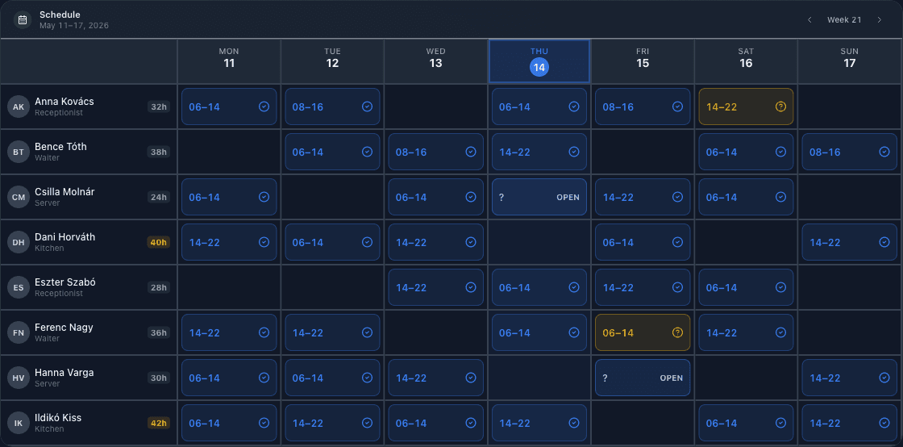Click Ildikó Kiss's 42h hours badge

pyautogui.click(x=158, y=423)
